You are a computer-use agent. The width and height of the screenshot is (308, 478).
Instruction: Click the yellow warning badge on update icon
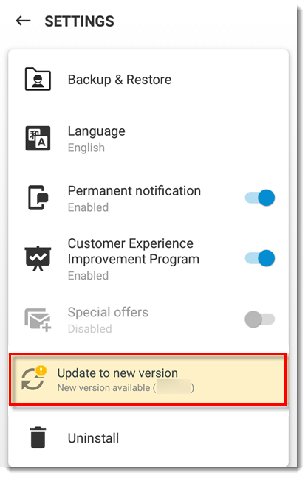pyautogui.click(x=41, y=371)
